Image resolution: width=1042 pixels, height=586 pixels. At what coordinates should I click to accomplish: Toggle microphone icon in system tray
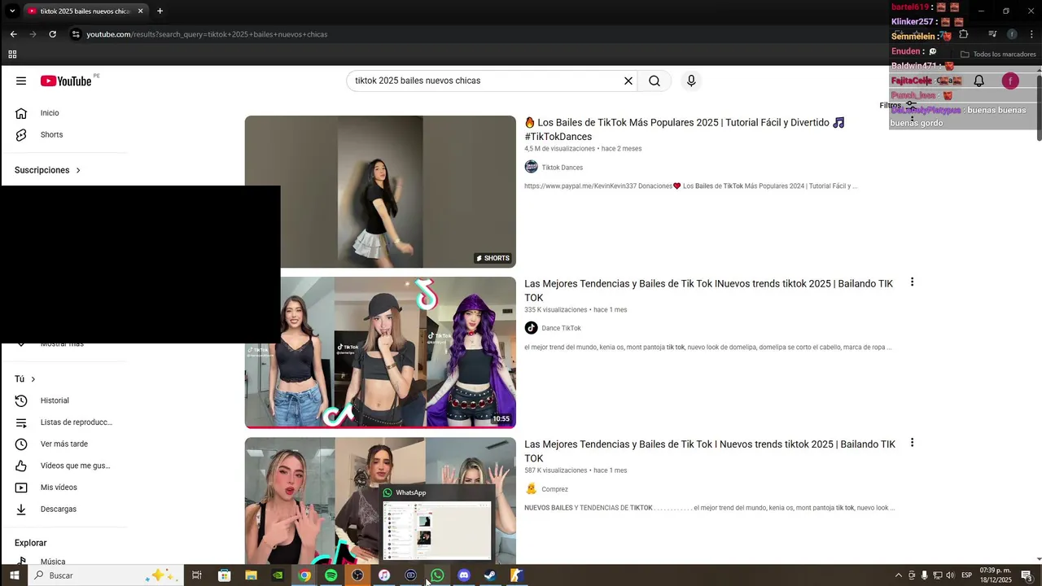924,575
